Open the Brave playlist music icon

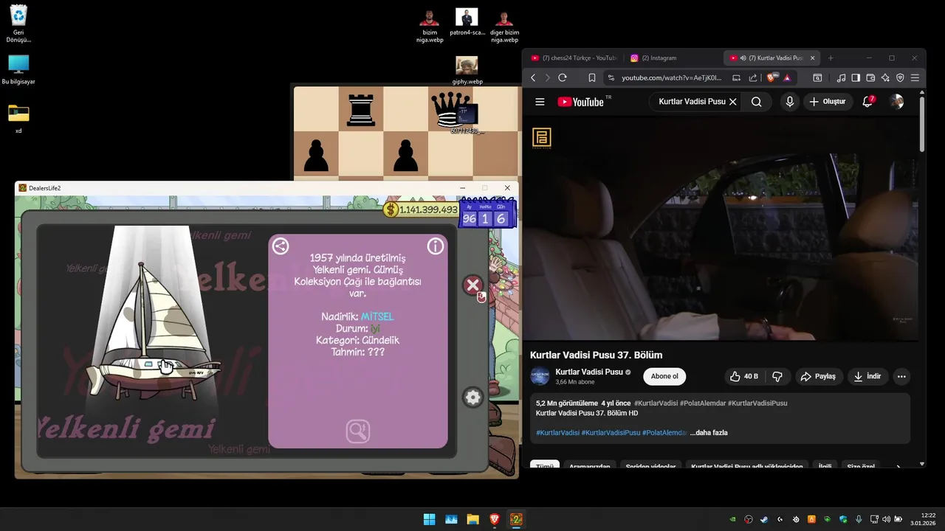pyautogui.click(x=841, y=77)
